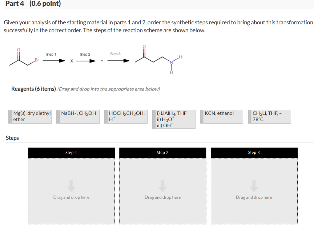The image size is (318, 229).
Task: Click the down-arrow icon in Step 1 drop zone
Action: pyautogui.click(x=71, y=186)
